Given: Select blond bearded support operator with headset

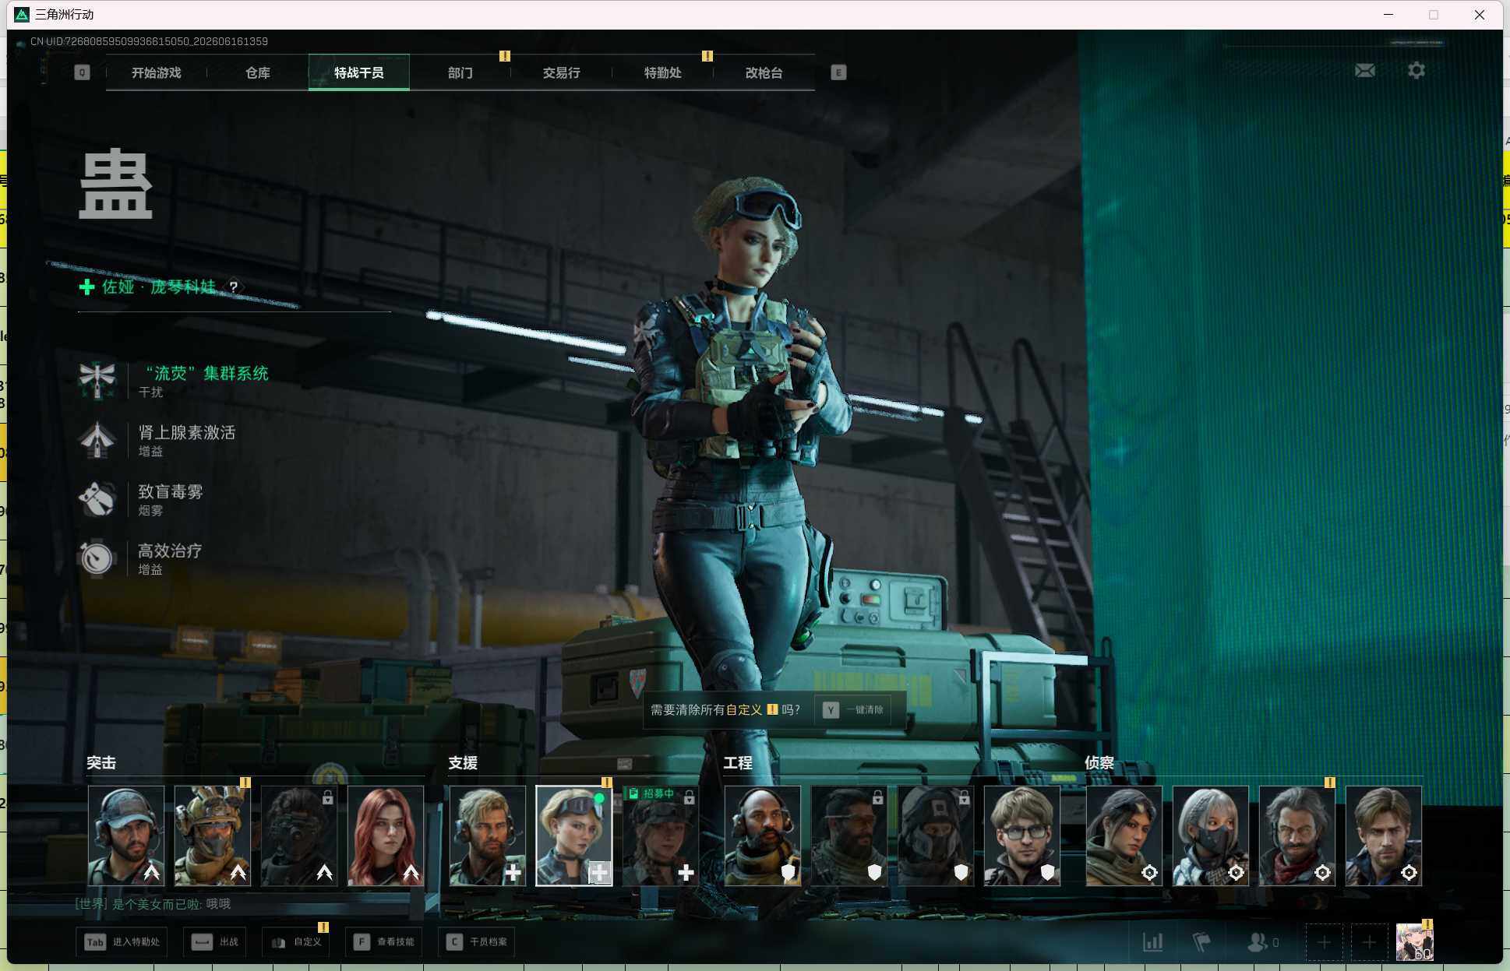Looking at the screenshot, I should (488, 836).
